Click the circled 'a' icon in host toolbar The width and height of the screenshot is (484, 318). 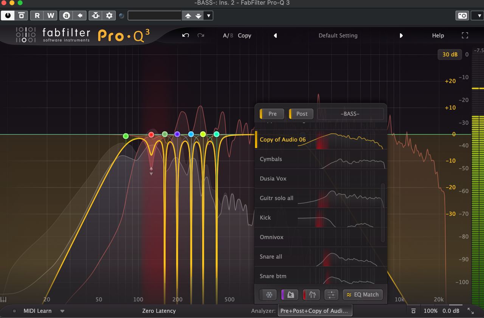tap(67, 16)
